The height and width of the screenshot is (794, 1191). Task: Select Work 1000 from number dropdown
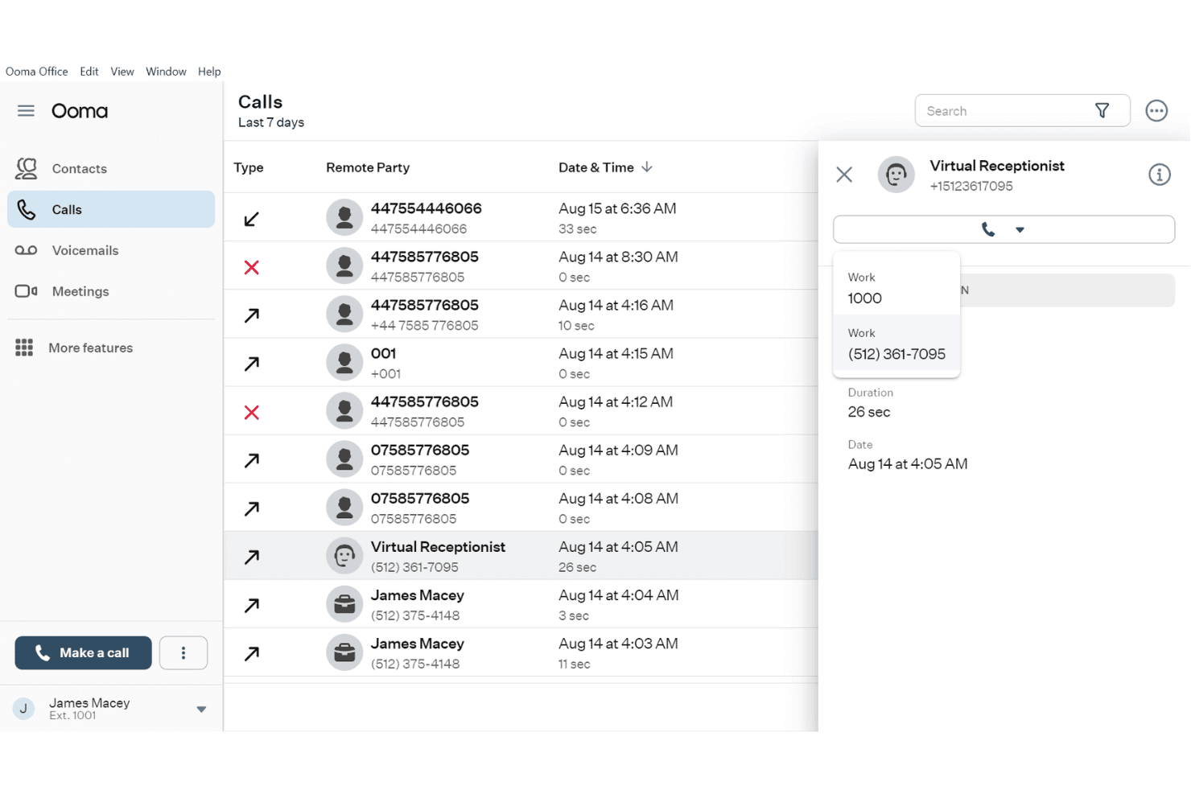click(x=896, y=288)
